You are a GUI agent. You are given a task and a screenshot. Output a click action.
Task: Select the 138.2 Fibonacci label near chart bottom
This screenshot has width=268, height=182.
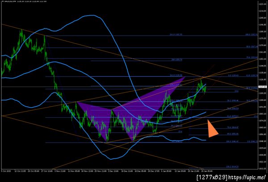pos(232,167)
